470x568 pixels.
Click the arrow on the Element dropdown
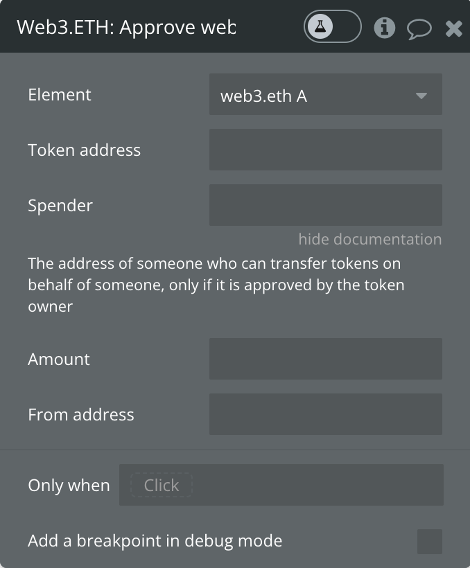(x=421, y=96)
